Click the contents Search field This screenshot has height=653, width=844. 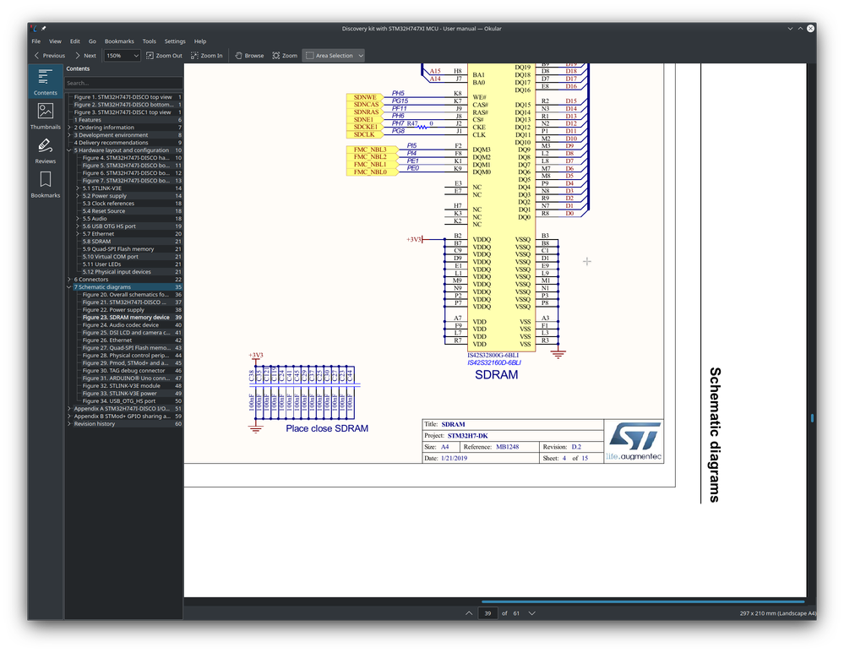[123, 83]
